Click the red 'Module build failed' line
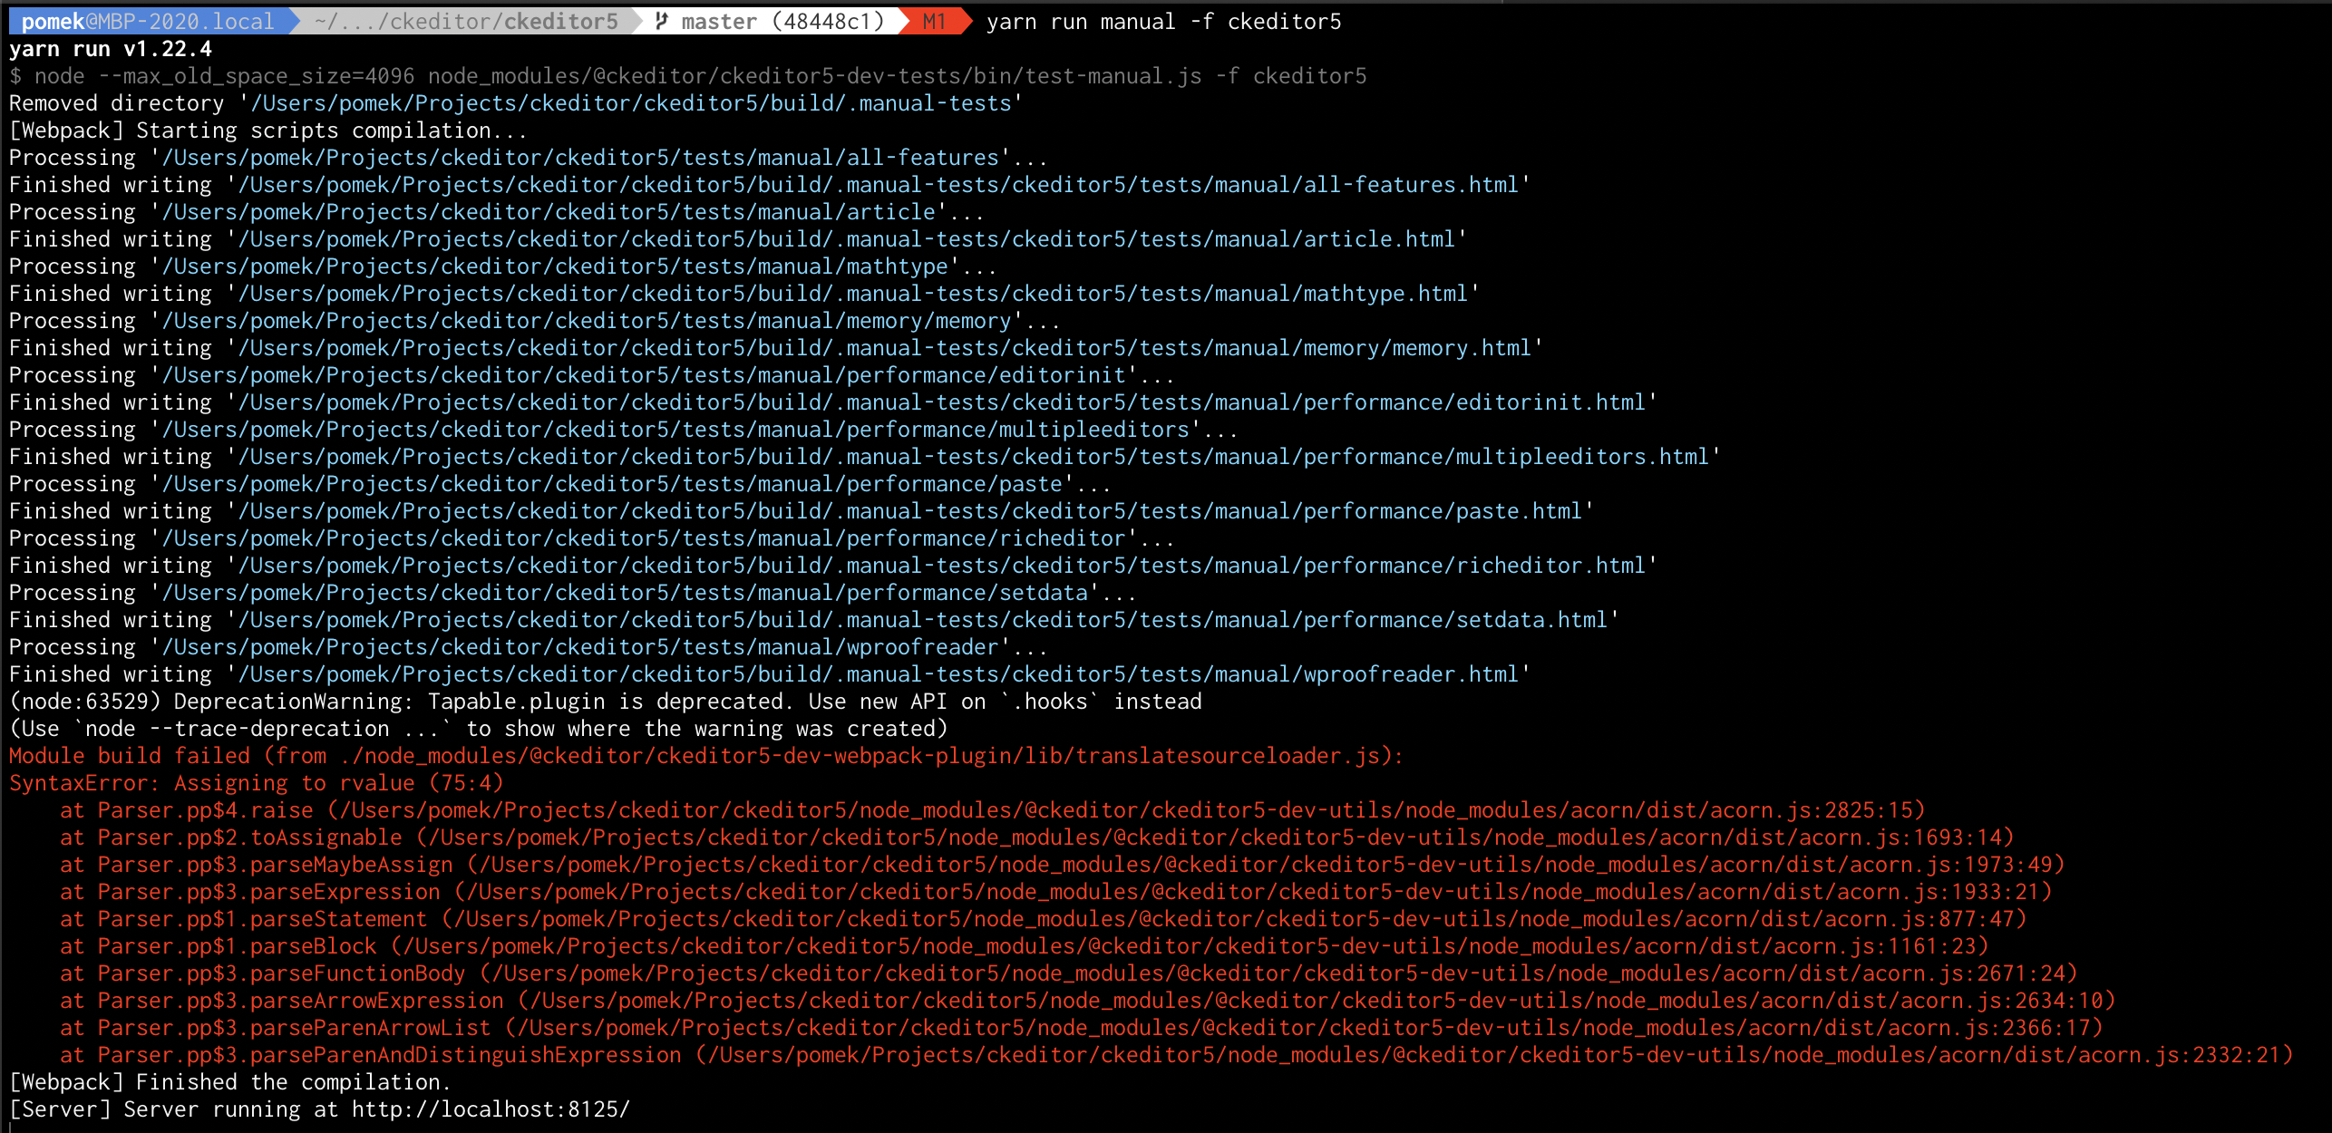Viewport: 2332px width, 1133px height. tap(706, 755)
